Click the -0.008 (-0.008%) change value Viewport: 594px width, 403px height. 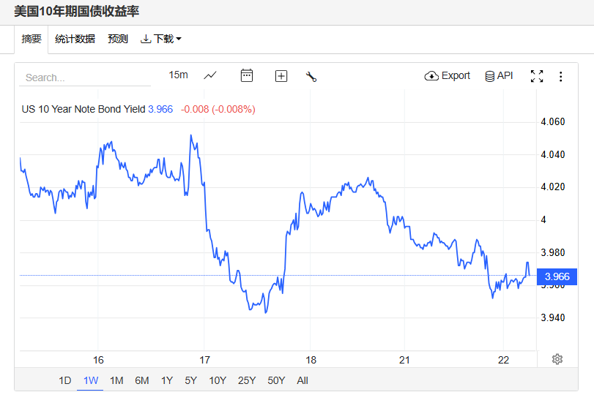point(218,109)
